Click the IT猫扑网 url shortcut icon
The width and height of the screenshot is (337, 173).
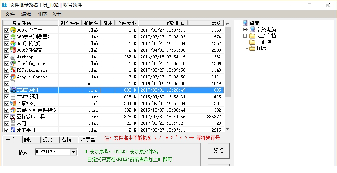click(13, 103)
